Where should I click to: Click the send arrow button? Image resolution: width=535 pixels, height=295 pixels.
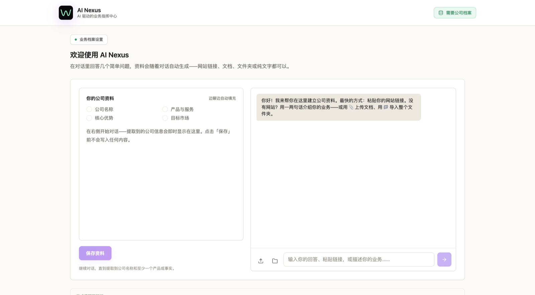(x=444, y=259)
